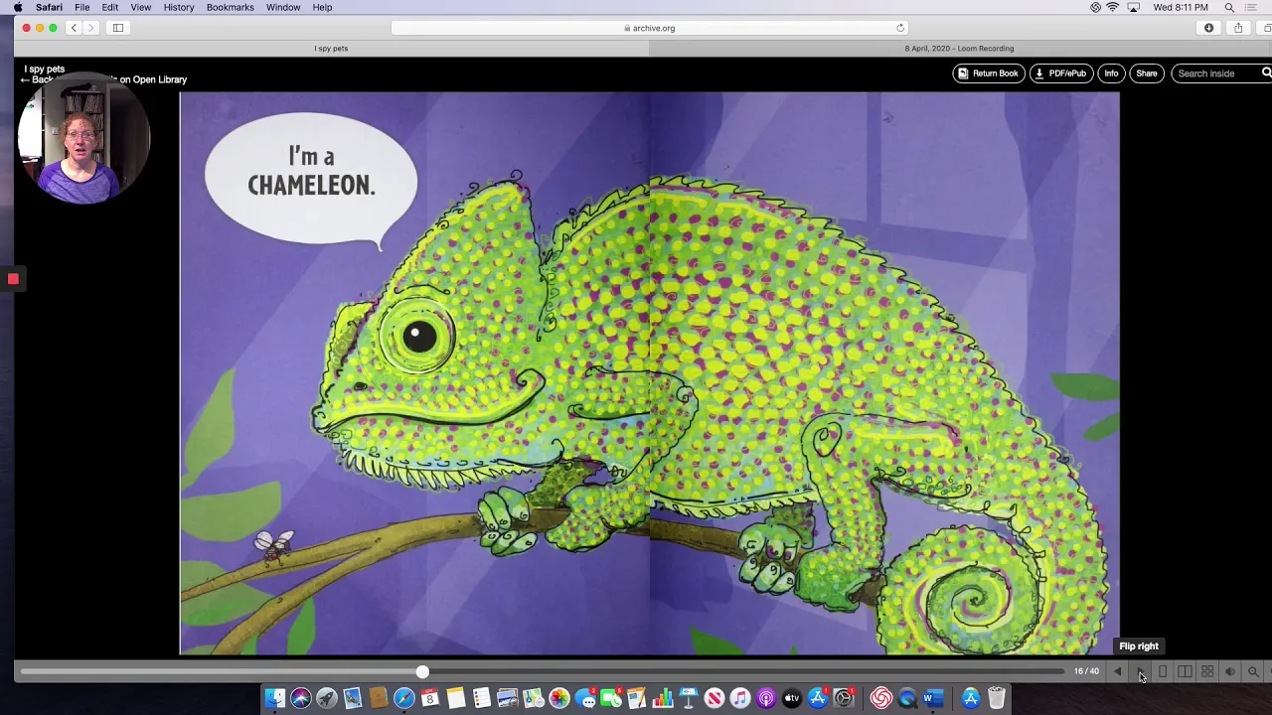This screenshot has height=715, width=1272.
Task: Open the Safari menu
Action: click(x=49, y=7)
